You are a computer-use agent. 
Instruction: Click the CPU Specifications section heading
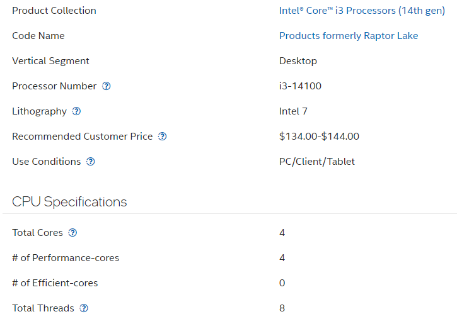point(69,202)
